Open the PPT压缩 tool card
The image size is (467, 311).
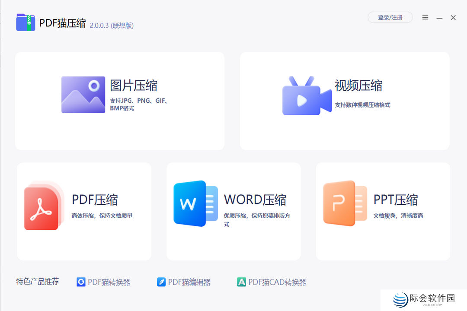(383, 211)
